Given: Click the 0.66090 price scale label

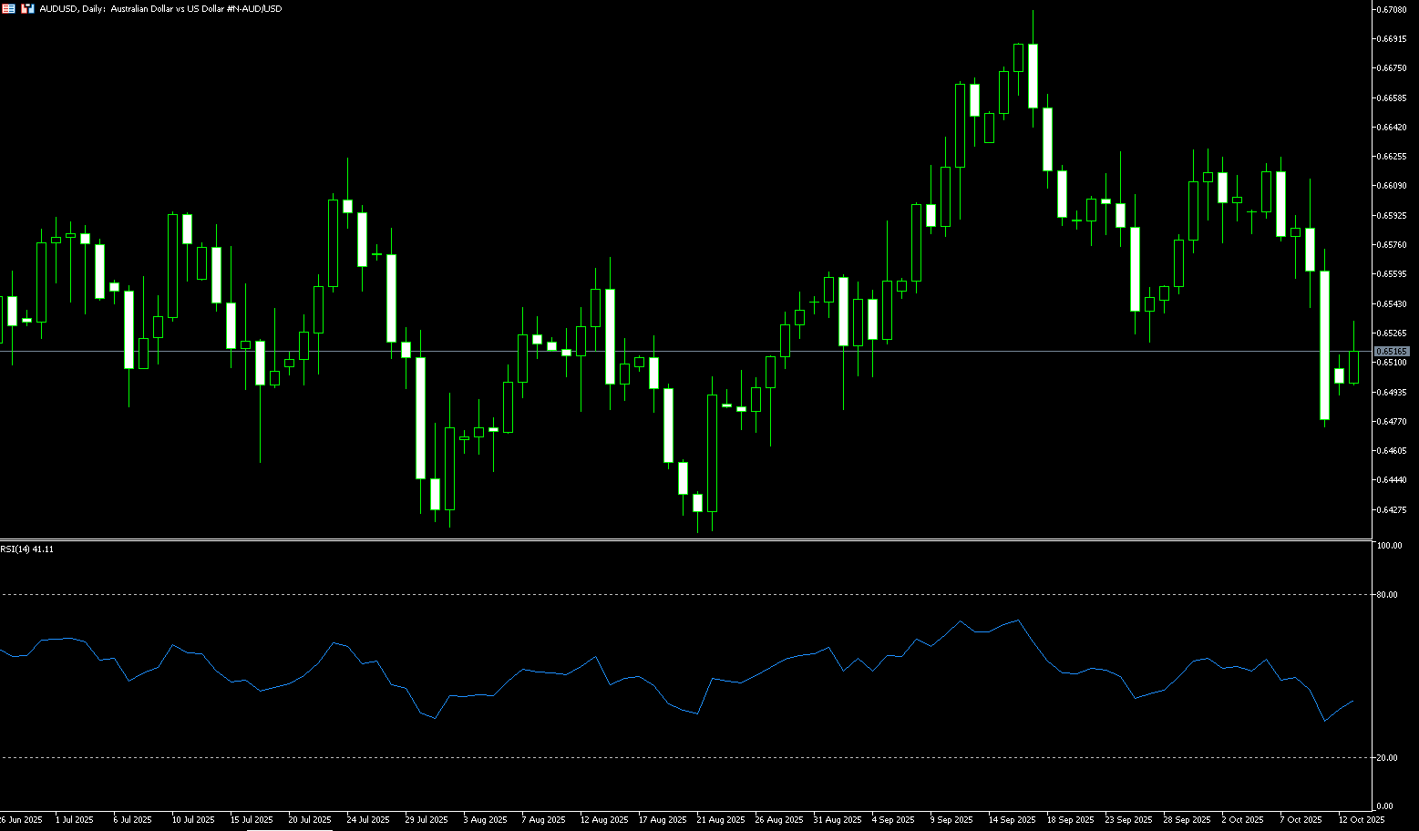Looking at the screenshot, I should (x=1392, y=186).
